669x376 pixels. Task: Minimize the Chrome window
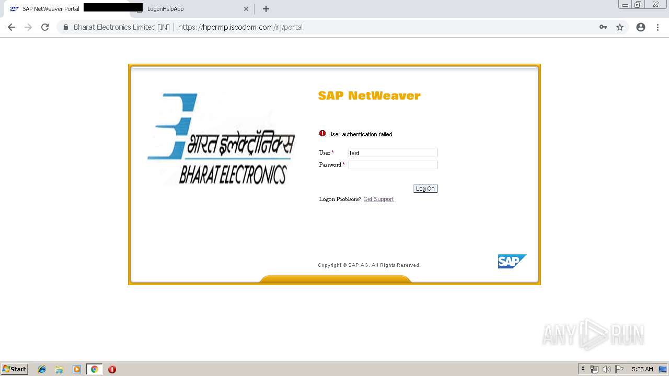coord(625,5)
